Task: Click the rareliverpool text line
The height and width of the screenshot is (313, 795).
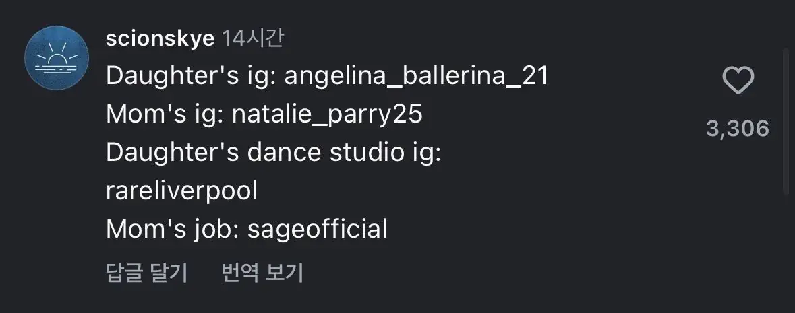Action: coord(182,191)
